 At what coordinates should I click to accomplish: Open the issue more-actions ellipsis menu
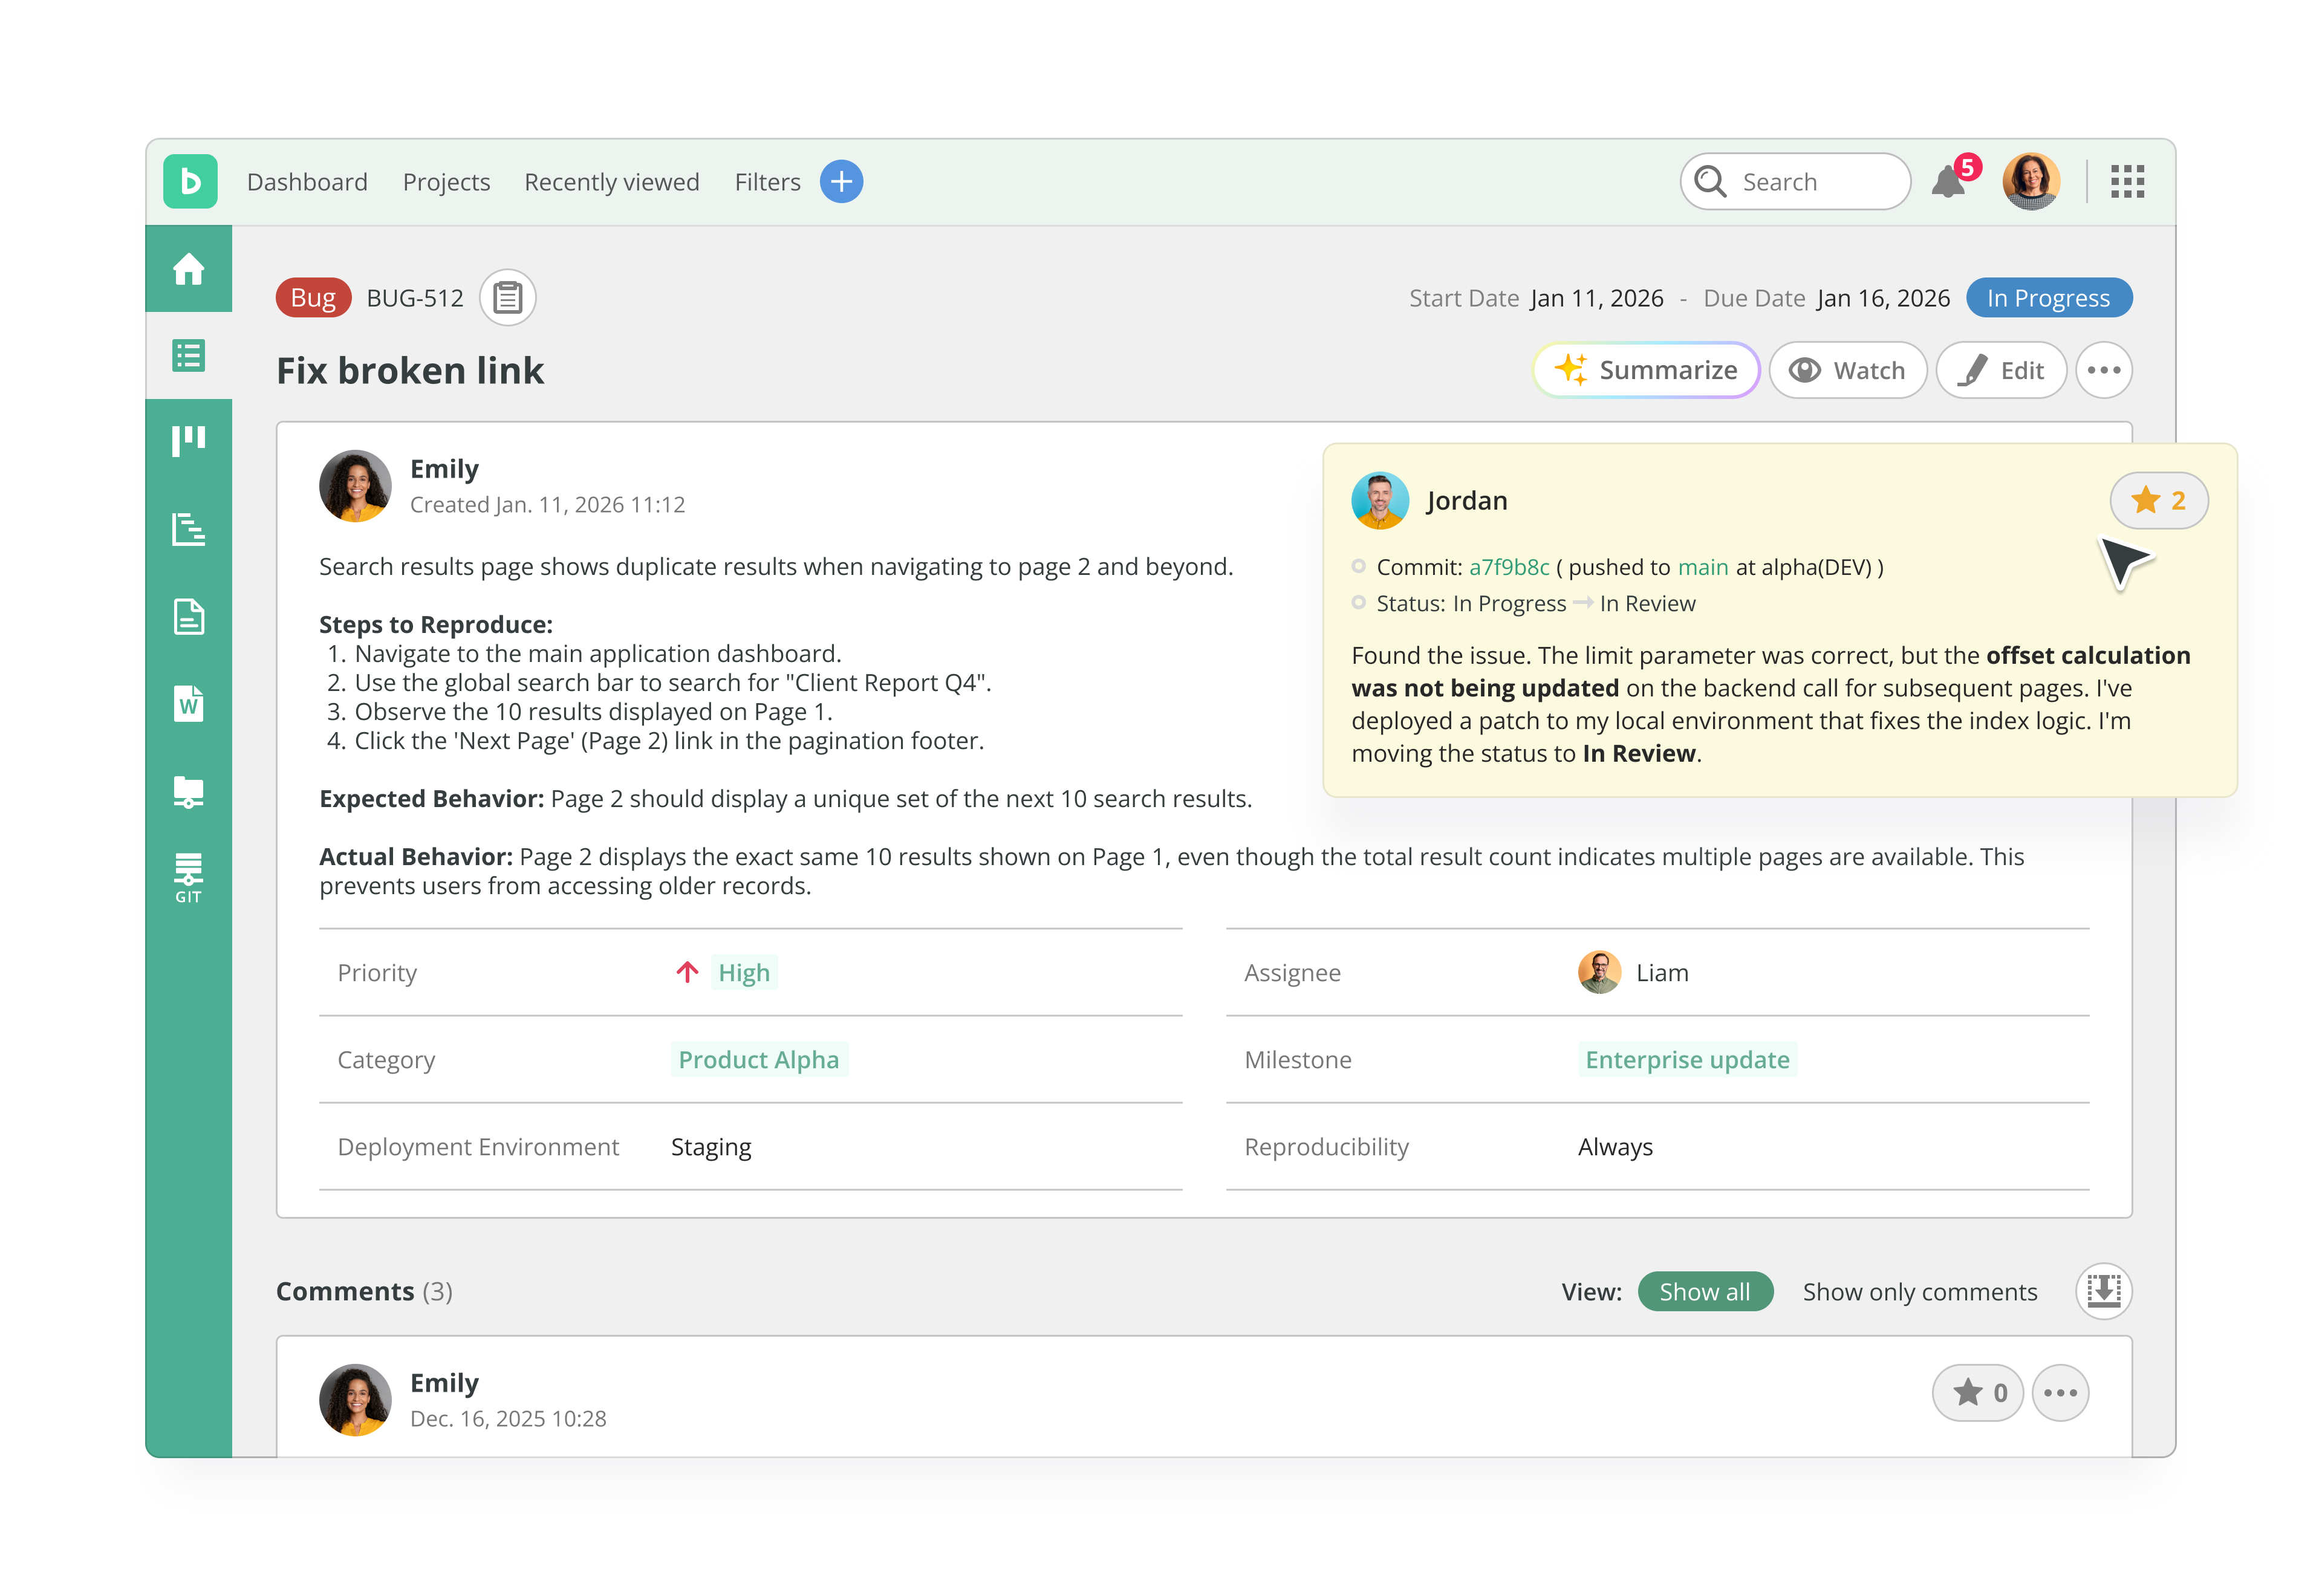(2103, 370)
